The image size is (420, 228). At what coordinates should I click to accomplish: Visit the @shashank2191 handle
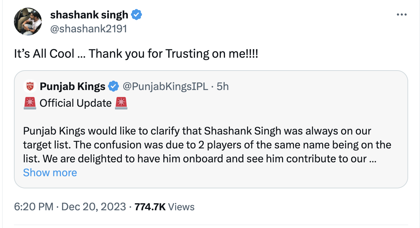pos(88,28)
